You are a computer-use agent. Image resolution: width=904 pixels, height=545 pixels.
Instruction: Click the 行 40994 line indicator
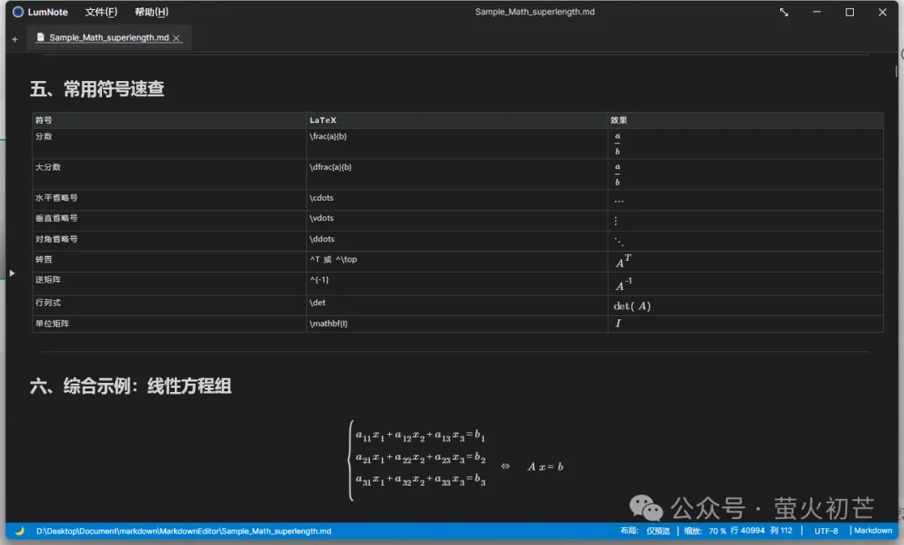coord(747,531)
